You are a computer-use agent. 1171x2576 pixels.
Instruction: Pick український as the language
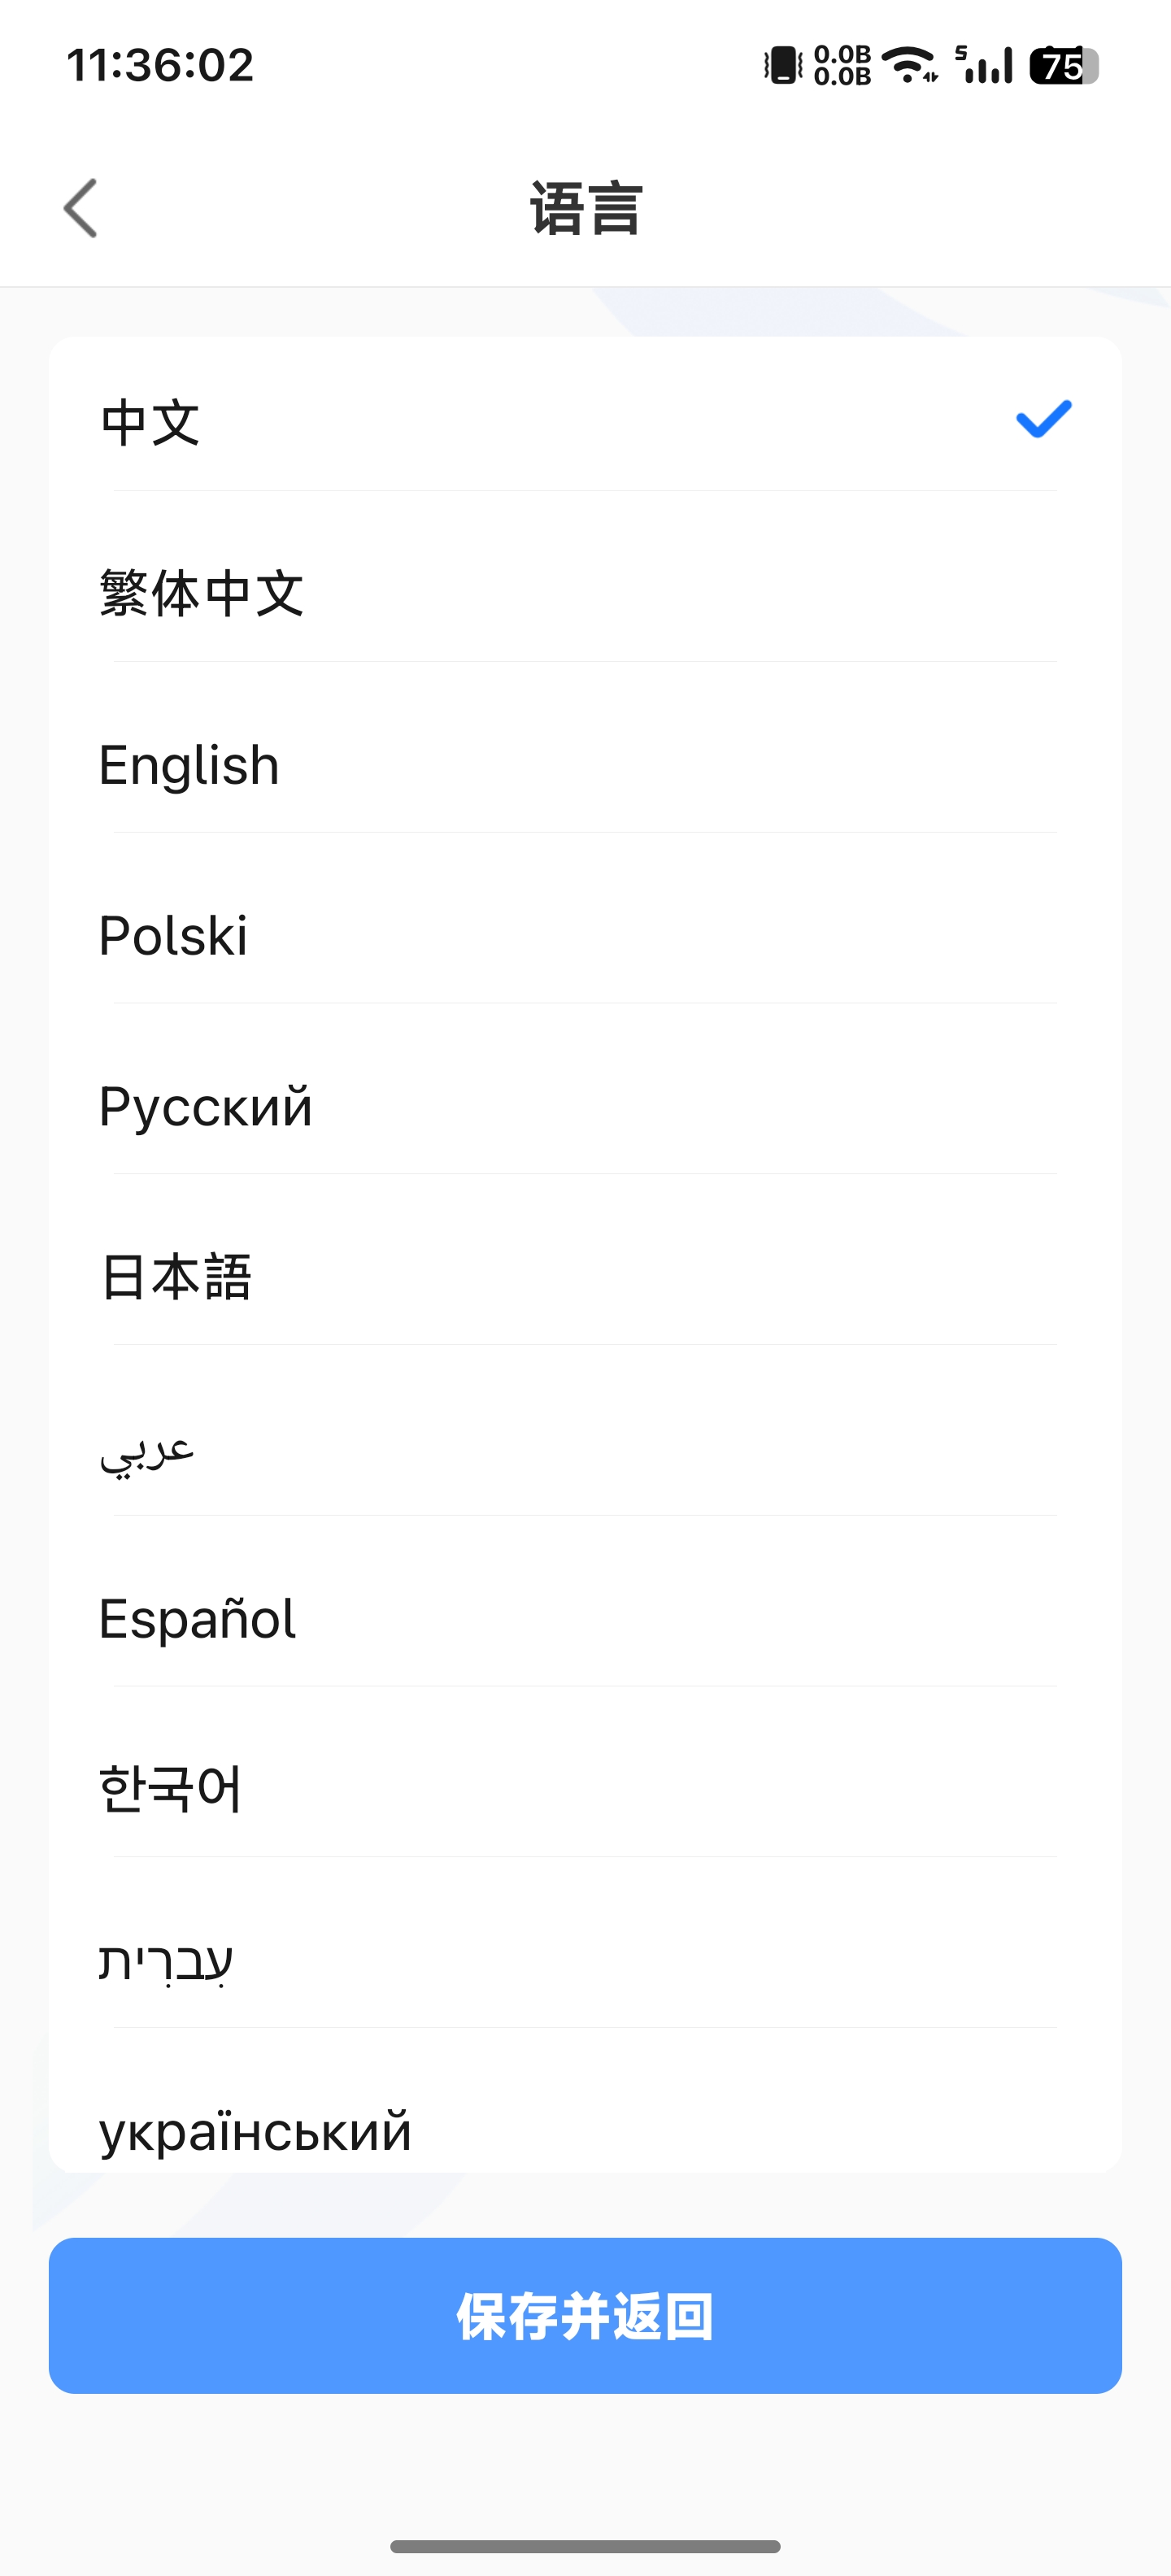click(255, 2130)
